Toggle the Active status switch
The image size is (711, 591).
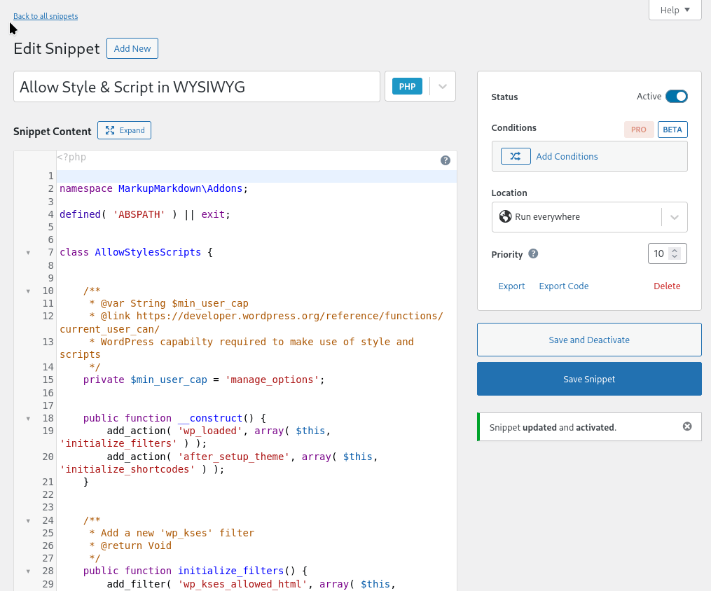pos(676,97)
